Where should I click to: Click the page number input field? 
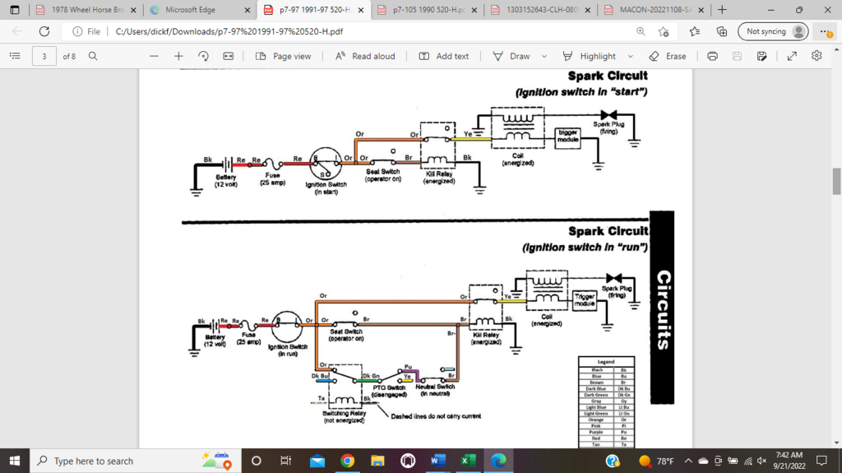point(44,56)
